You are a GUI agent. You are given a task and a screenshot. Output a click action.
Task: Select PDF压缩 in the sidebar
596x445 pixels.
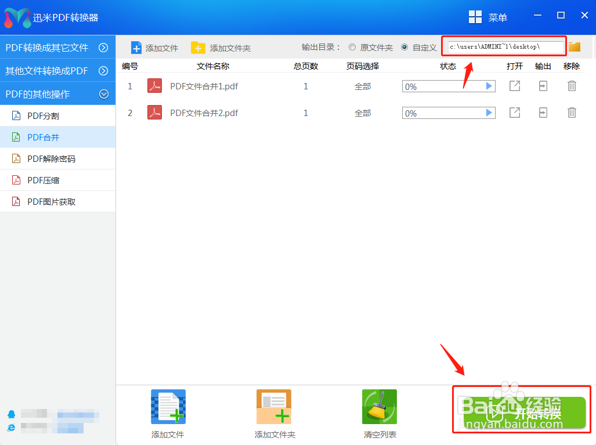(58, 180)
